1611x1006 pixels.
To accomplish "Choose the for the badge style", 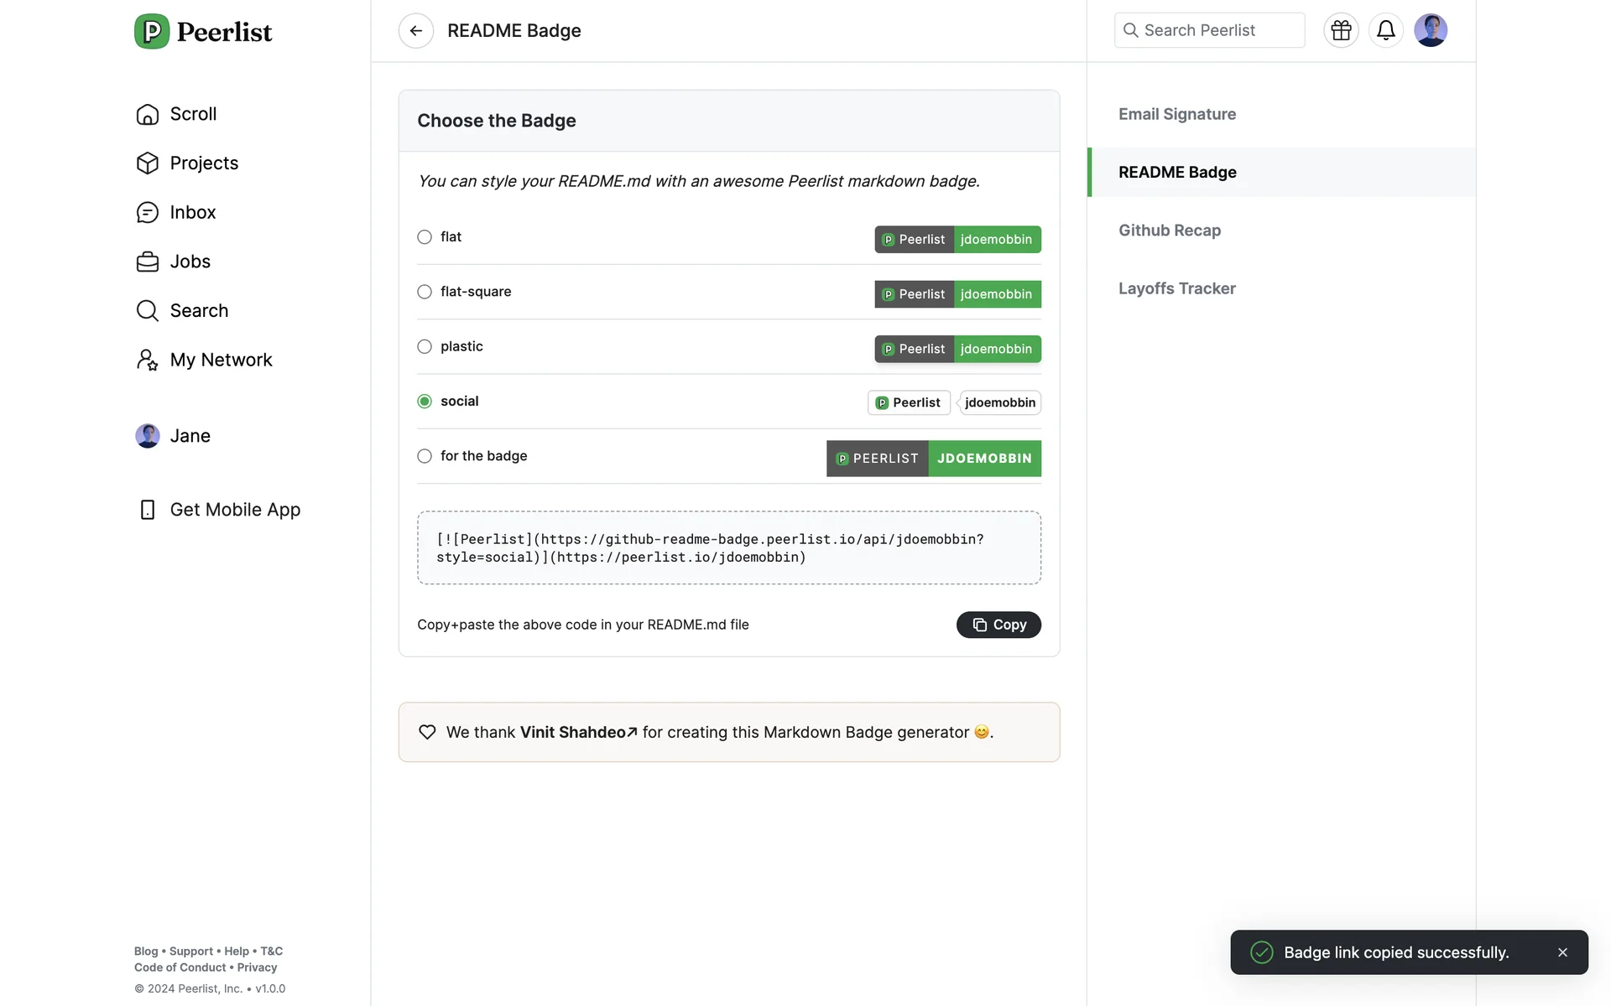I will [425, 456].
